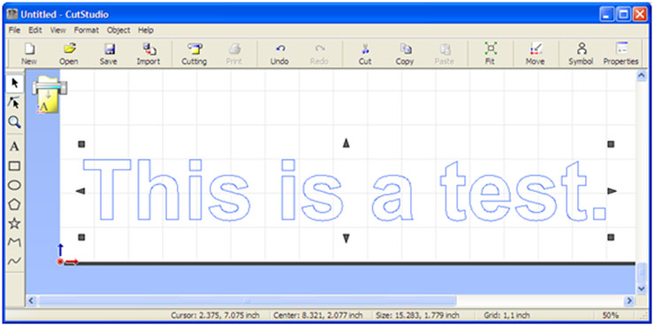Click the Center value in the status bar
The width and height of the screenshot is (654, 326).
(x=318, y=315)
